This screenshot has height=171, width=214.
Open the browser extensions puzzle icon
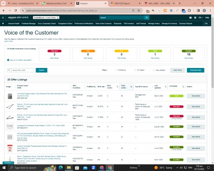(x=189, y=11)
